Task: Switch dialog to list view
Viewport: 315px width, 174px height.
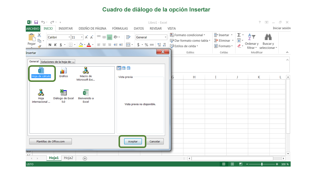Action: tap(124, 68)
